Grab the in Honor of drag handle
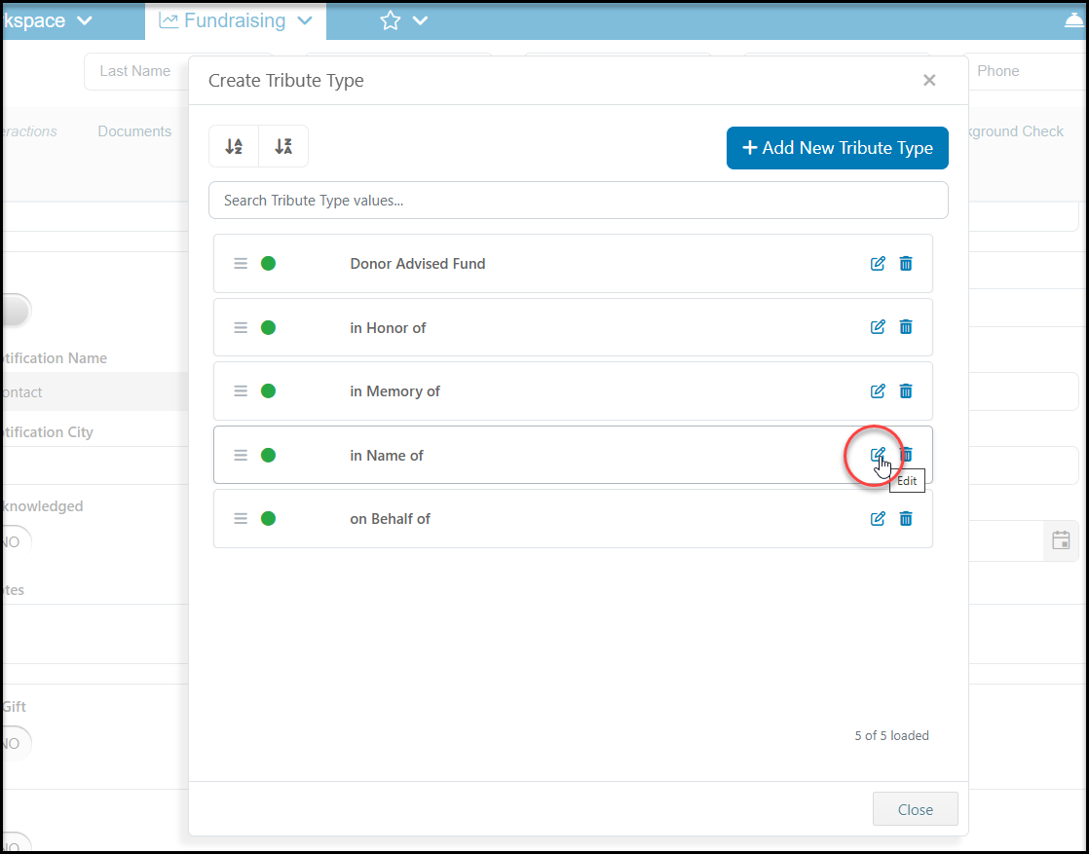The image size is (1089, 854). 241,327
